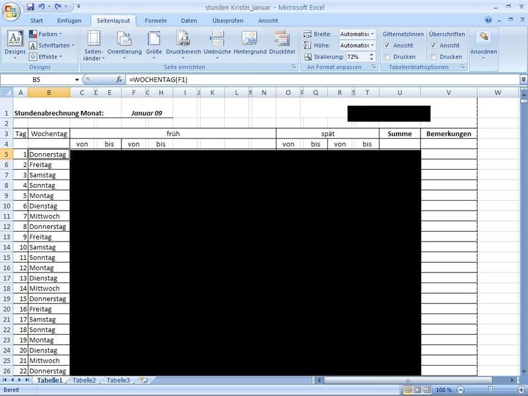Open the Größe paper size menu
Image resolution: width=528 pixels, height=396 pixels.
[x=154, y=46]
